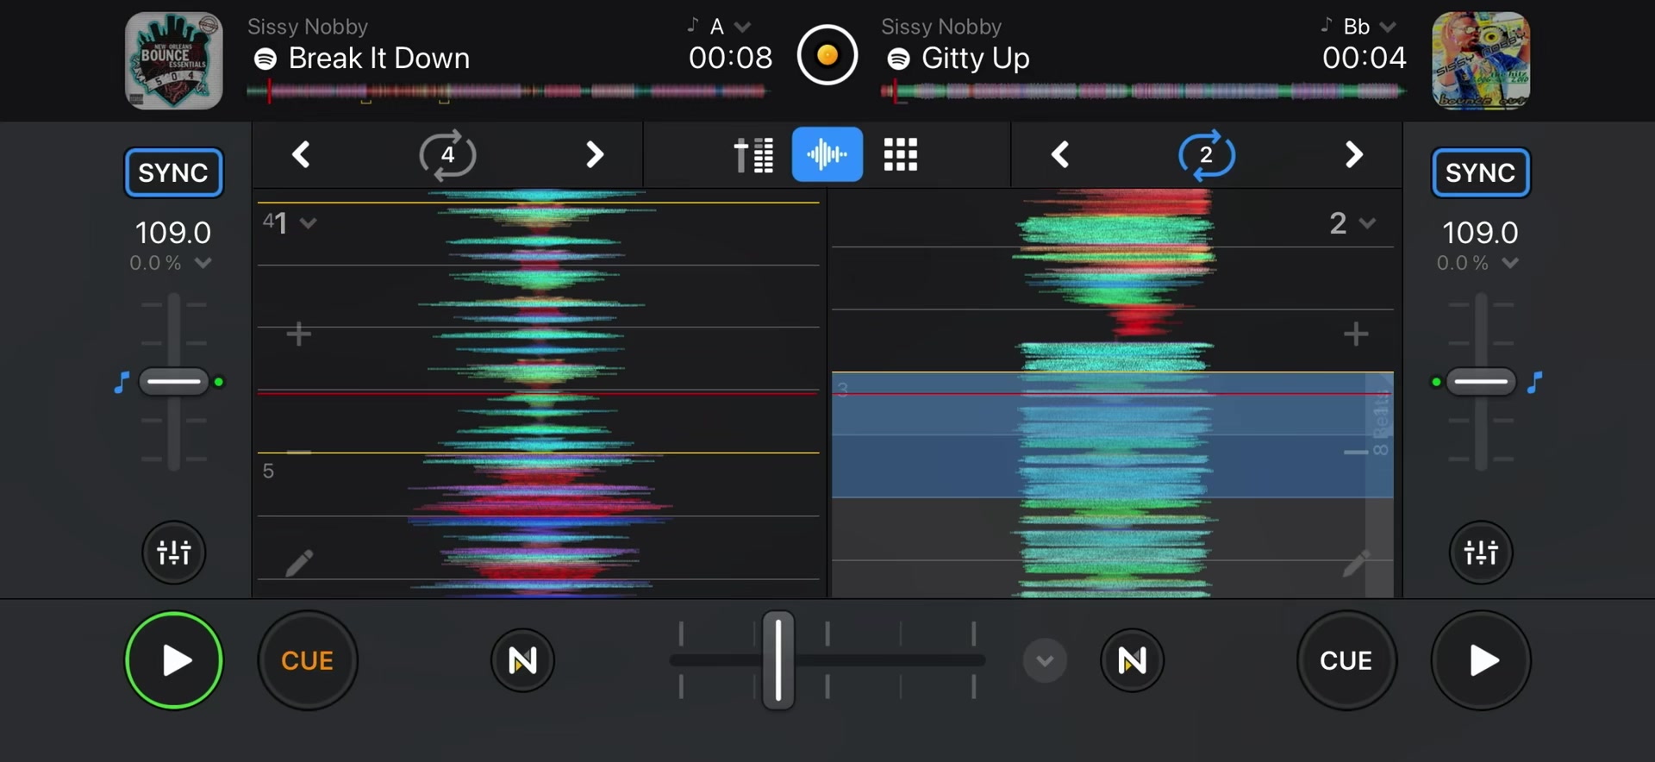
Task: Adjust the left deck tempo slider
Action: point(173,381)
